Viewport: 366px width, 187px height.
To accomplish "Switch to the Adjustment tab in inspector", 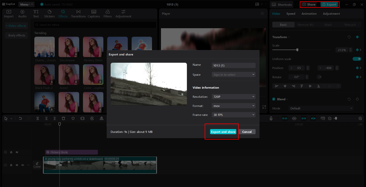I will tap(331, 14).
